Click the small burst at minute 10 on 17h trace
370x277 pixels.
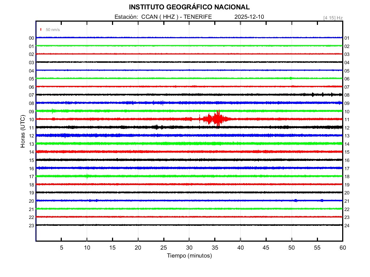tap(87, 176)
